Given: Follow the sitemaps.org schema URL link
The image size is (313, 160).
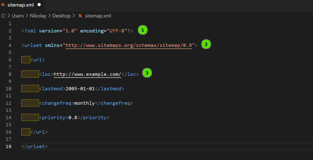Looking at the screenshot, I should pyautogui.click(x=129, y=45).
